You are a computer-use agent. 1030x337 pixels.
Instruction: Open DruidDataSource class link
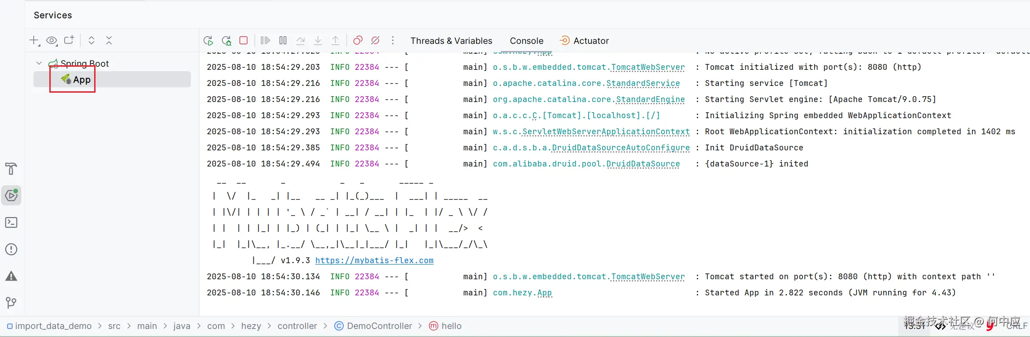643,164
